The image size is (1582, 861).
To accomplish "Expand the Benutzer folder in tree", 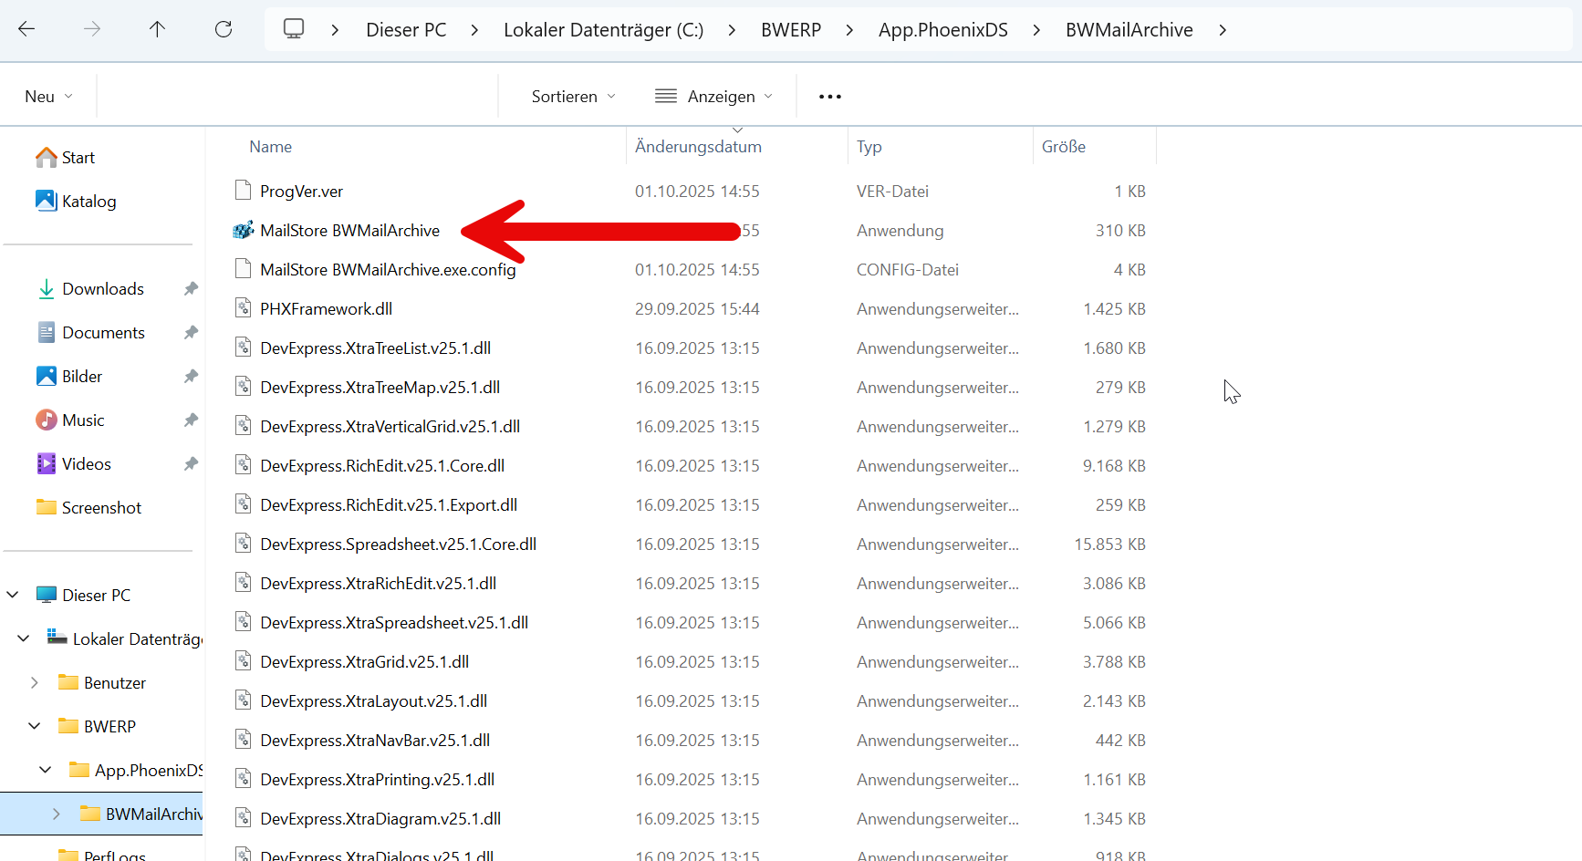I will point(35,683).
